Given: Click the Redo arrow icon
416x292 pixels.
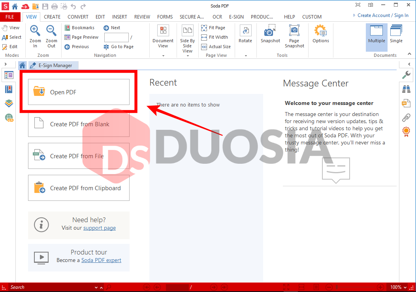Looking at the screenshot, I should pos(83,6).
